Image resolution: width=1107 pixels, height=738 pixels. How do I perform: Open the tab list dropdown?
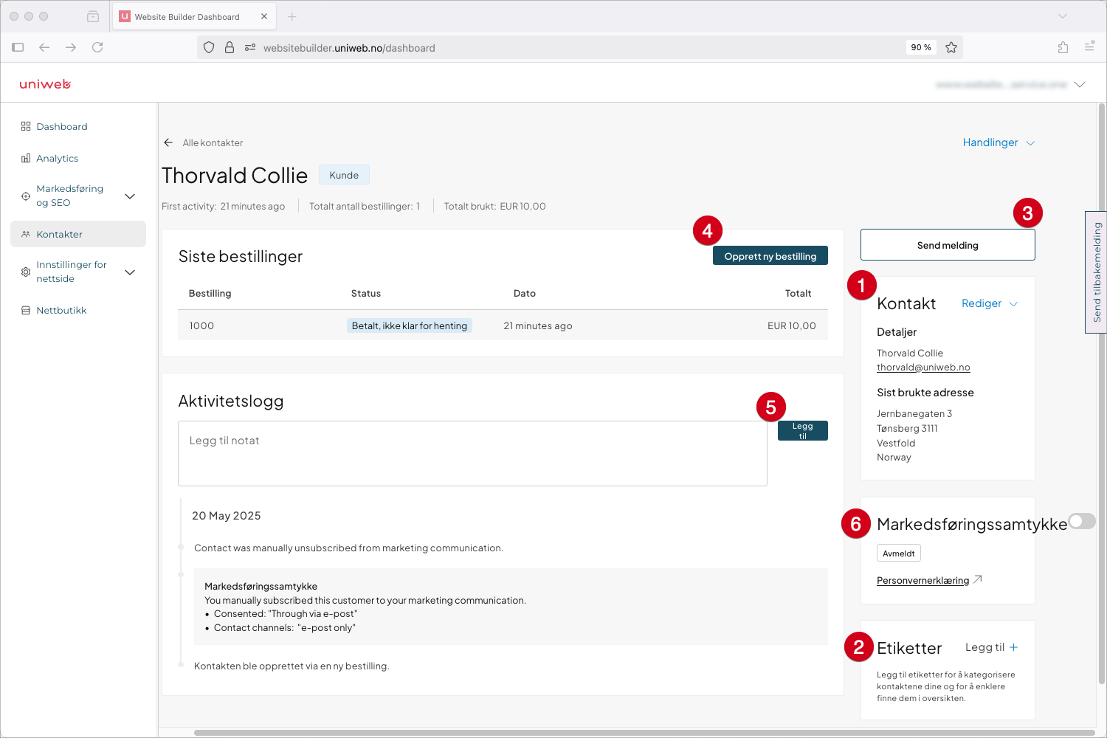point(1063,16)
